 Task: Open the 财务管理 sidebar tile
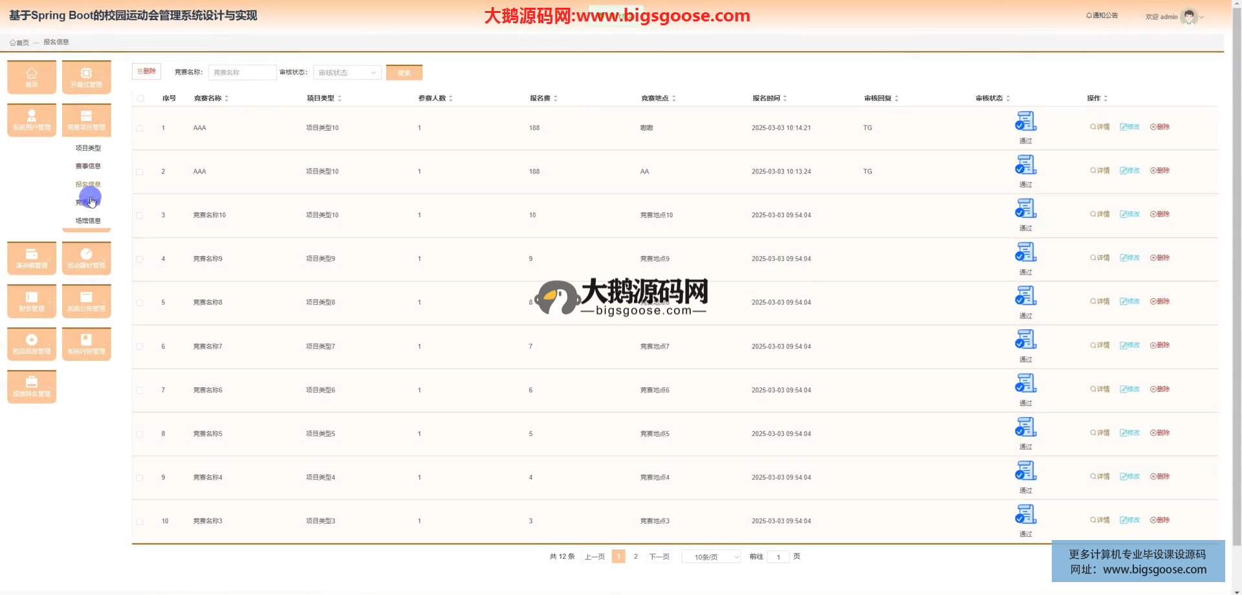tap(31, 301)
